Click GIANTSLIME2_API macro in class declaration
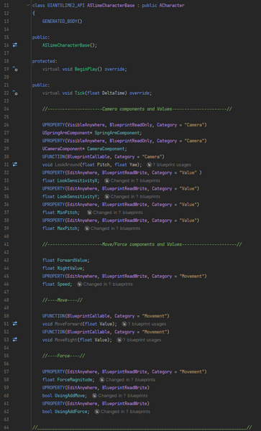Viewport: 261px width, 431px height. click(66, 5)
